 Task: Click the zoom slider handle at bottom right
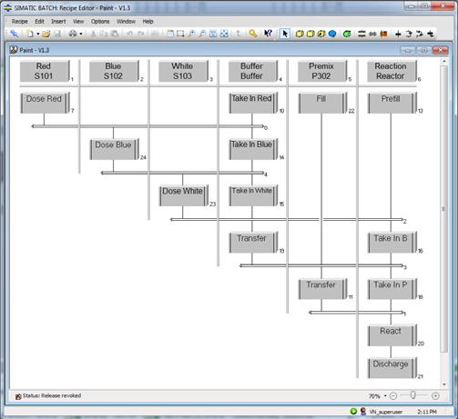(413, 395)
